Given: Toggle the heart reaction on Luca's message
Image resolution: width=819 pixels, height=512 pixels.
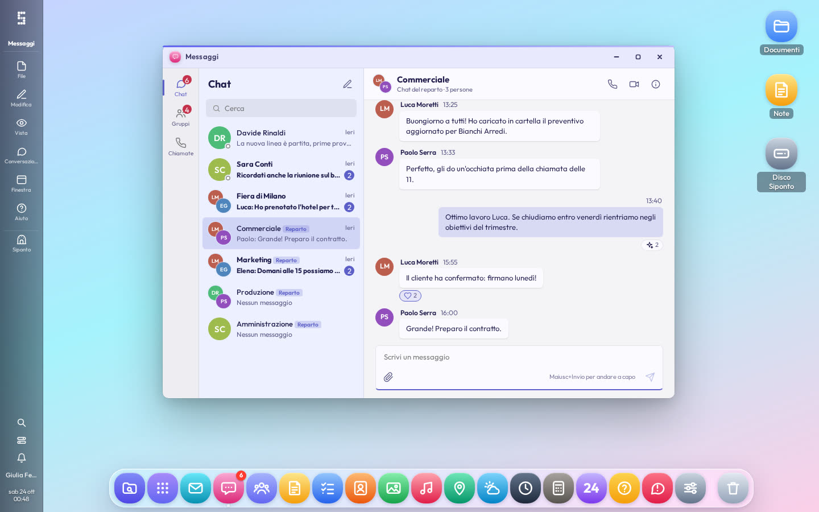Looking at the screenshot, I should click(410, 296).
